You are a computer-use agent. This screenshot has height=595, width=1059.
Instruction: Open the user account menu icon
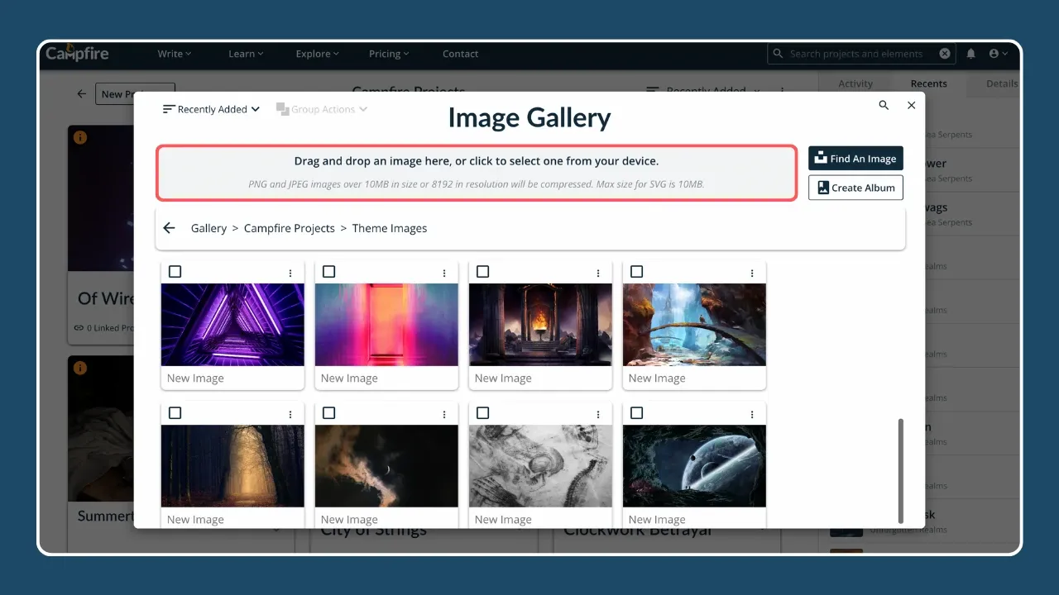pos(998,54)
